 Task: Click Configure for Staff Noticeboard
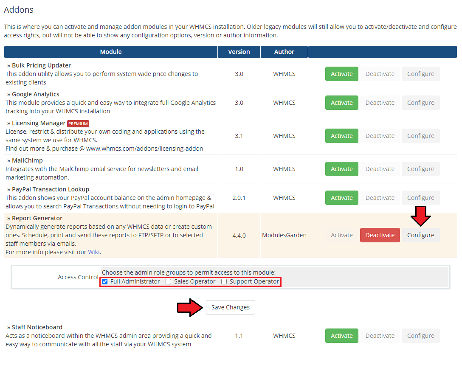(x=420, y=336)
